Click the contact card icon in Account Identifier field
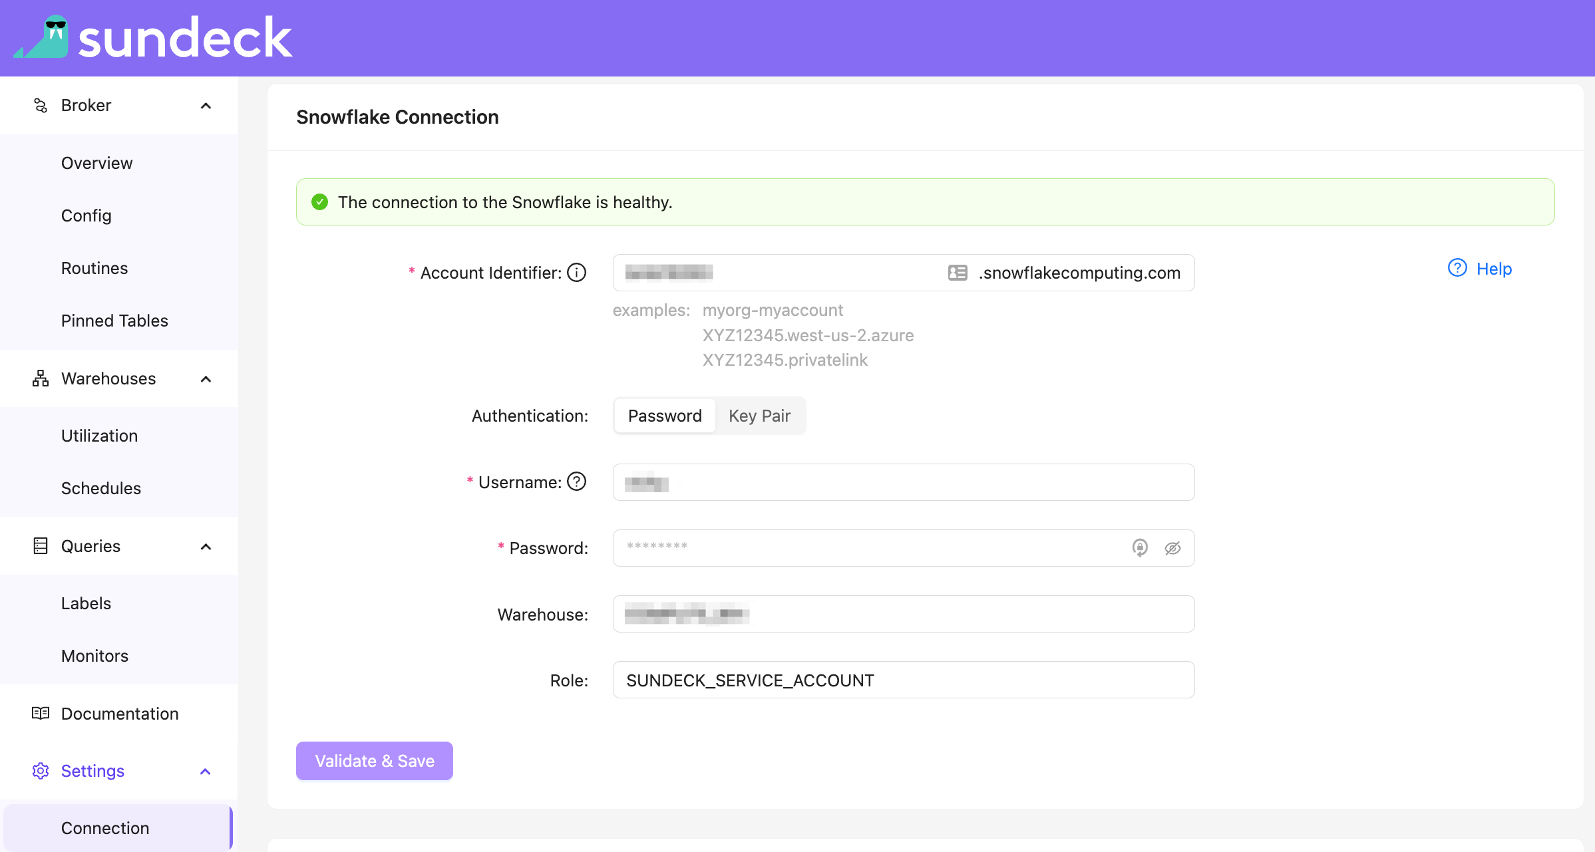 (x=958, y=273)
